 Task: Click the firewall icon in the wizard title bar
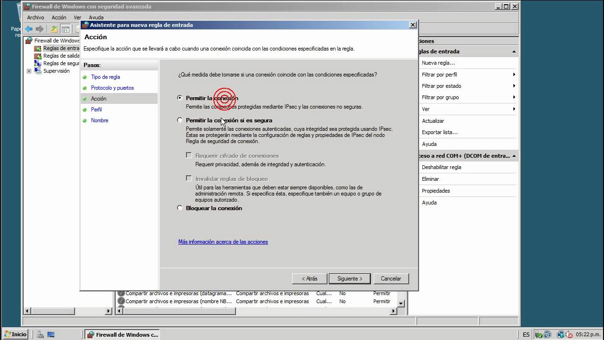tap(85, 25)
